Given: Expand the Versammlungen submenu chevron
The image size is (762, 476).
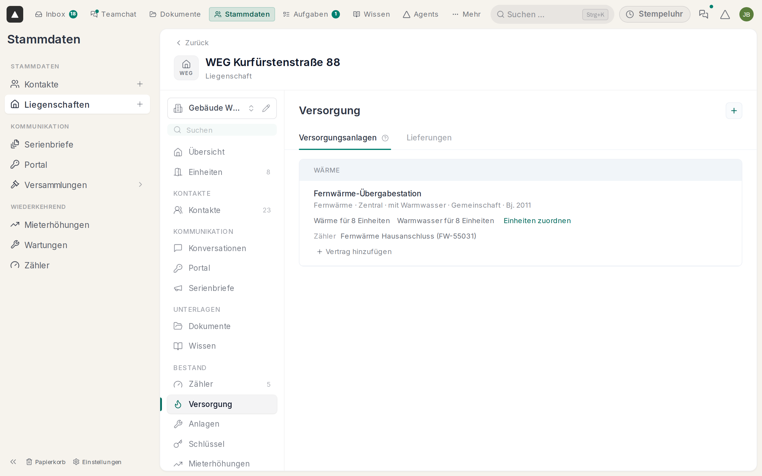Looking at the screenshot, I should click(x=140, y=185).
